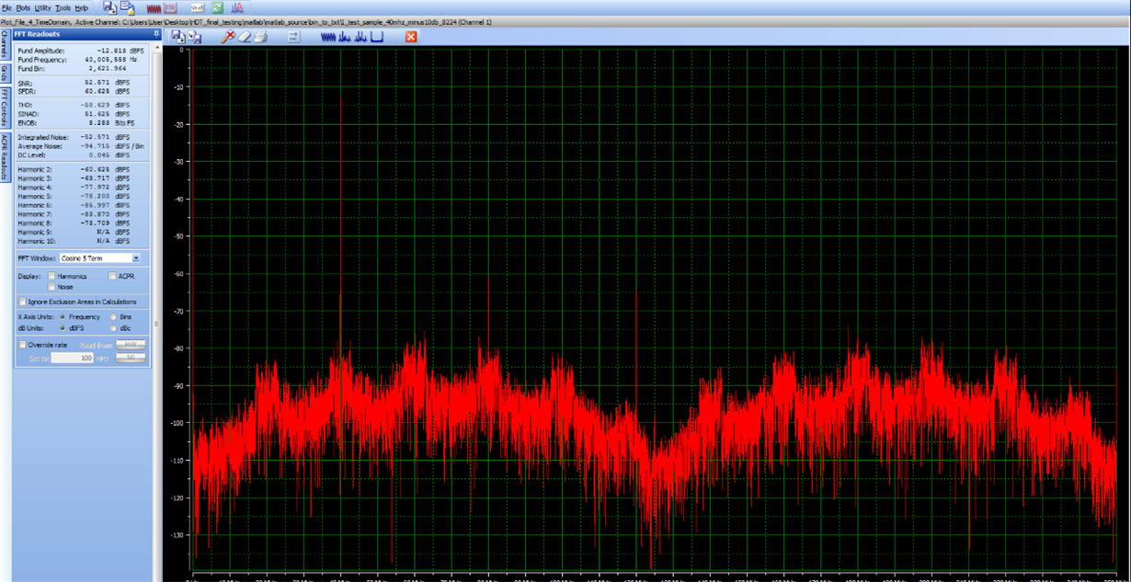Viewport: 1131px width, 582px height.
Task: Enable the ACPR display checkbox
Action: [x=112, y=276]
